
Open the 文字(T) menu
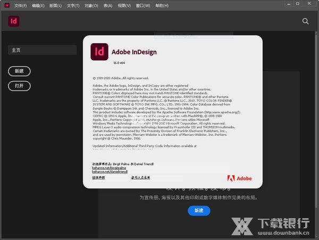click(73, 6)
